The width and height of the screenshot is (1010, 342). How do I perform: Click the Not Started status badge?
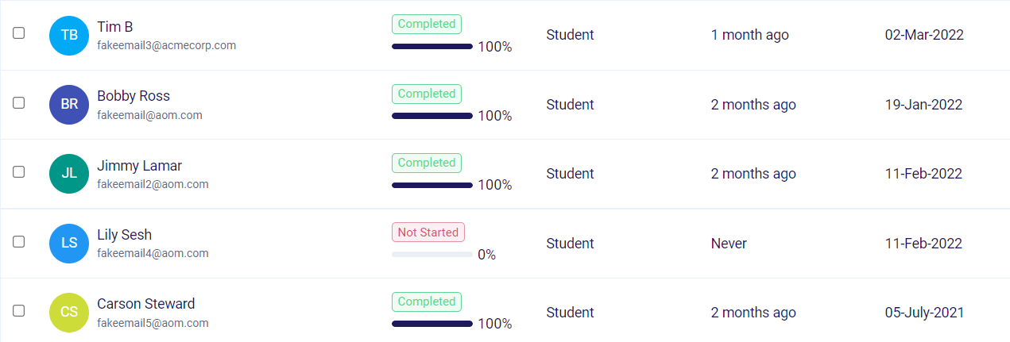(x=428, y=232)
